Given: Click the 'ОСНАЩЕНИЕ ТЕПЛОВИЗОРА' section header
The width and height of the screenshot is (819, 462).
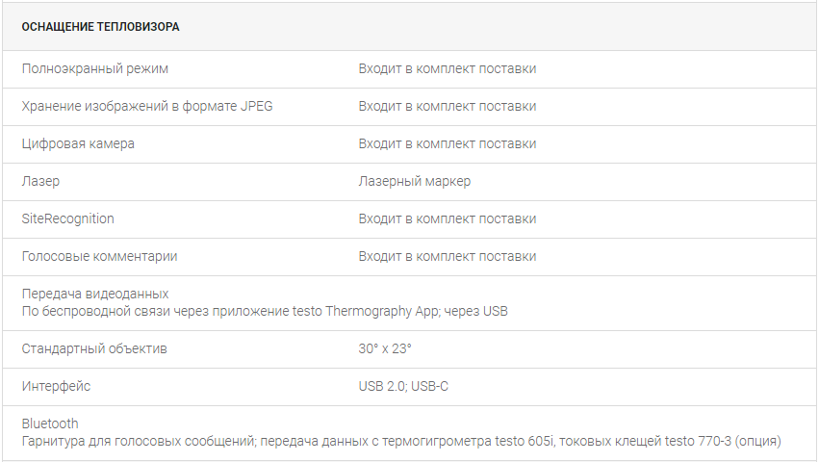Looking at the screenshot, I should pos(100,27).
